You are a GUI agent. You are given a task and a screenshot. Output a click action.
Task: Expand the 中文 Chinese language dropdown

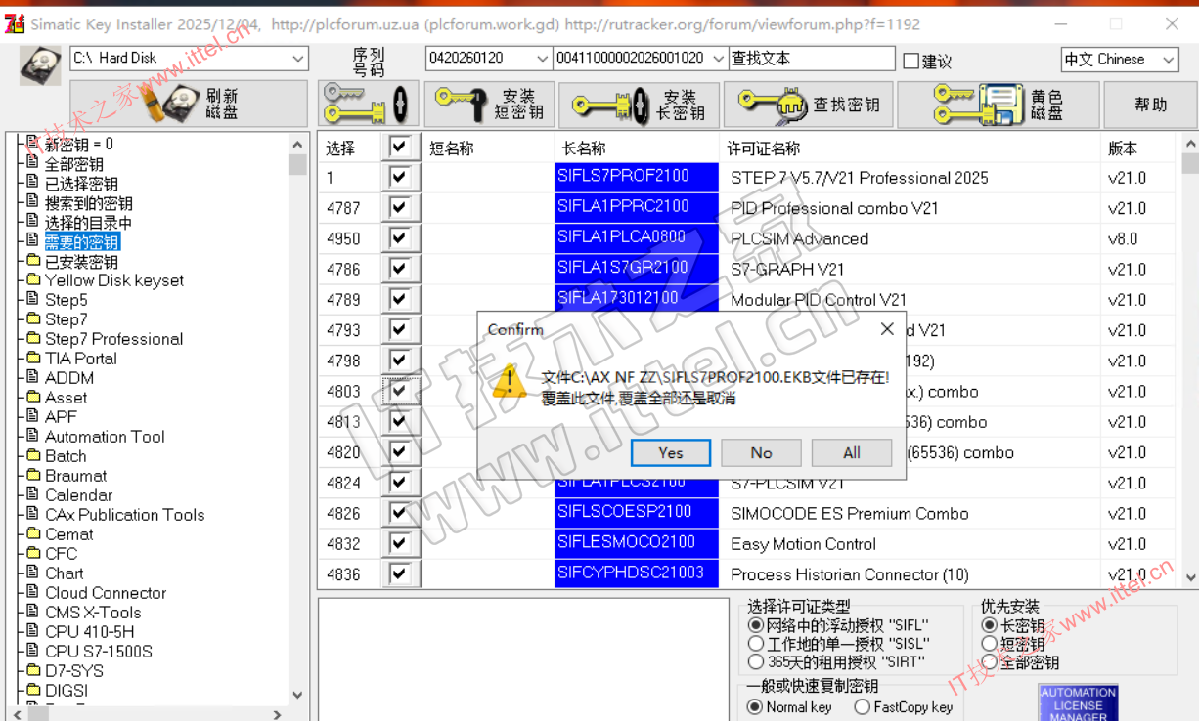(1168, 60)
